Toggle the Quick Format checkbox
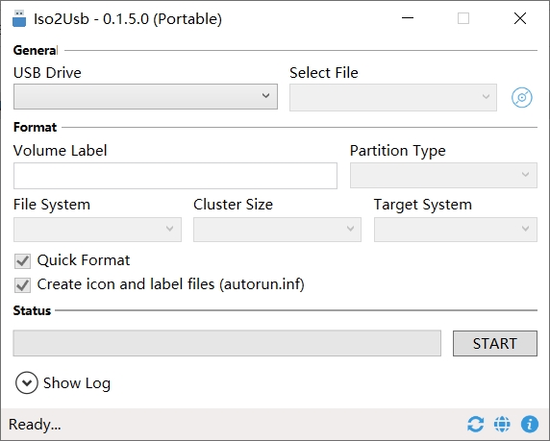 22,261
